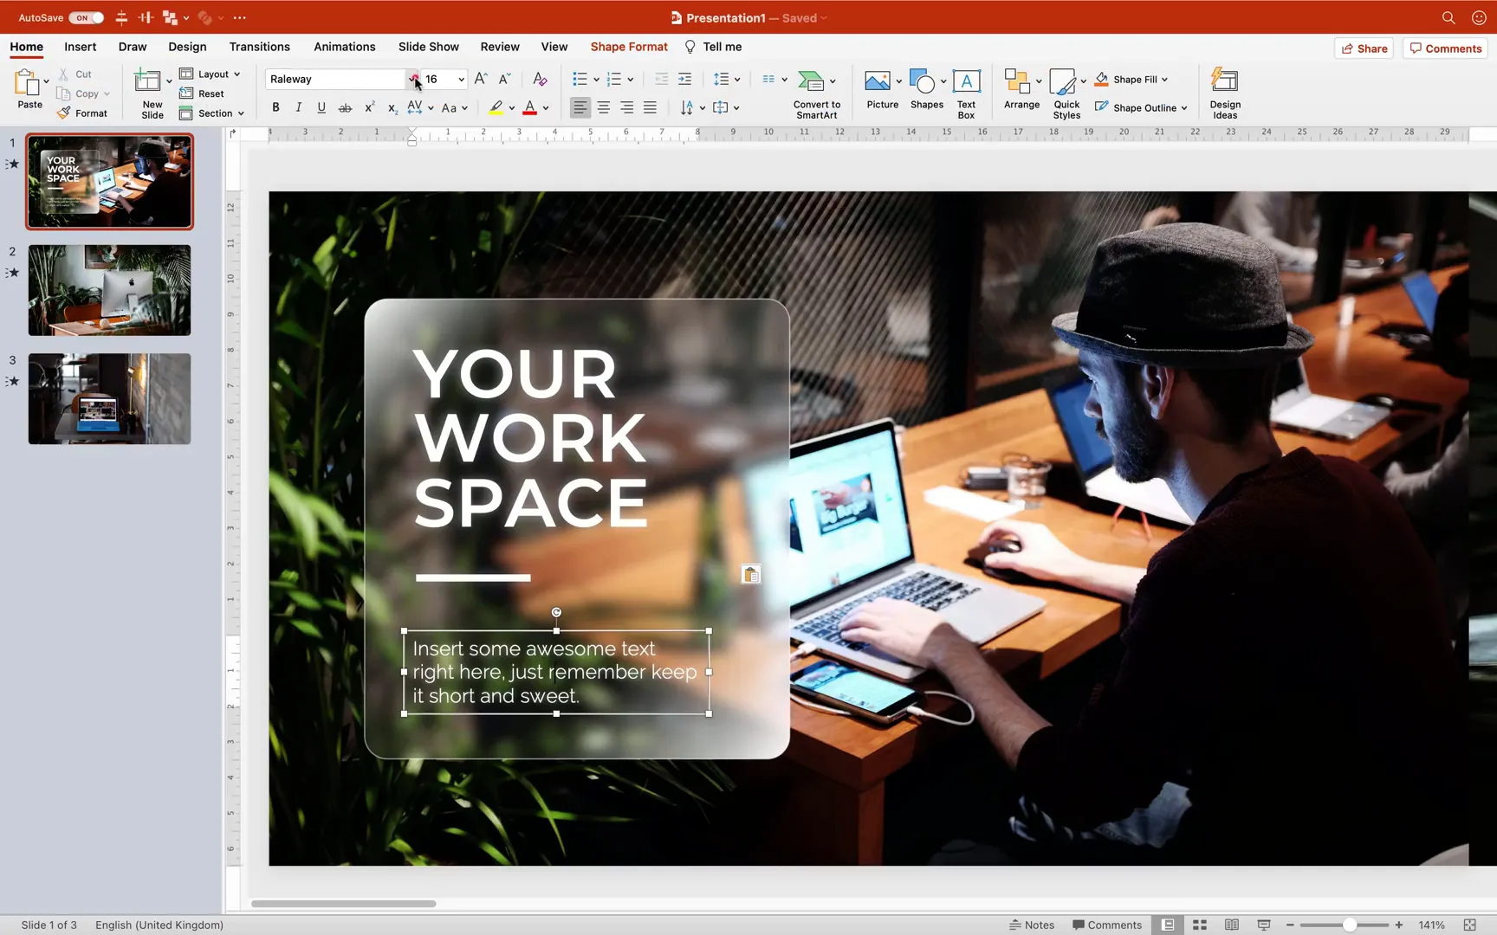Apply strikethrough formatting
The image size is (1497, 935).
[x=344, y=107]
